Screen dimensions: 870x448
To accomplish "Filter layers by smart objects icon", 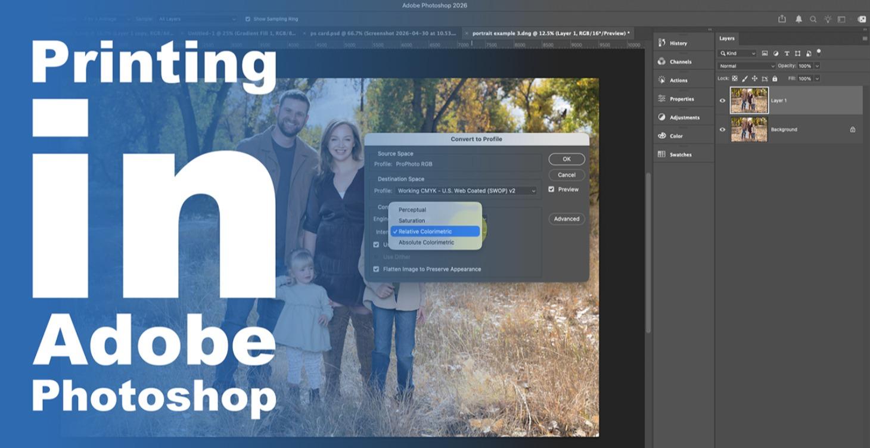I will (809, 54).
